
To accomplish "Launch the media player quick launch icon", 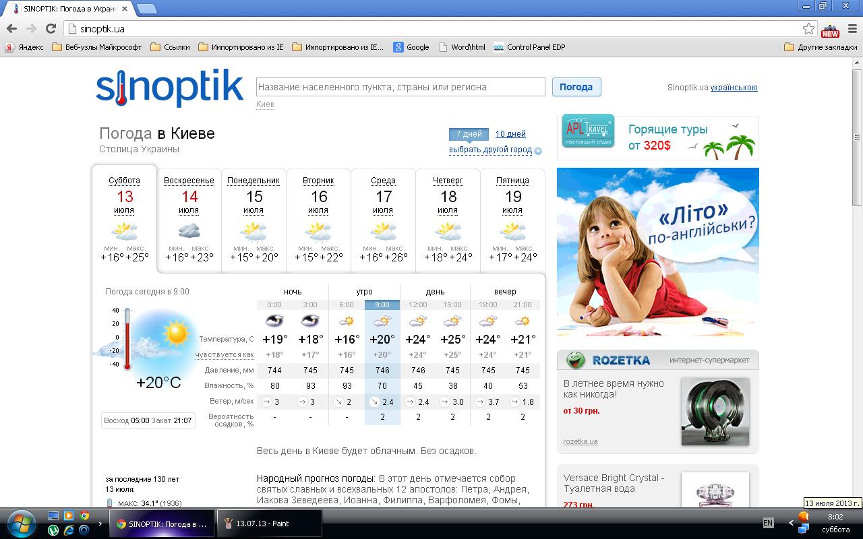I will [x=69, y=515].
